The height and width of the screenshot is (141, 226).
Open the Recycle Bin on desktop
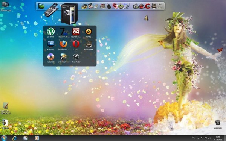pos(218,123)
